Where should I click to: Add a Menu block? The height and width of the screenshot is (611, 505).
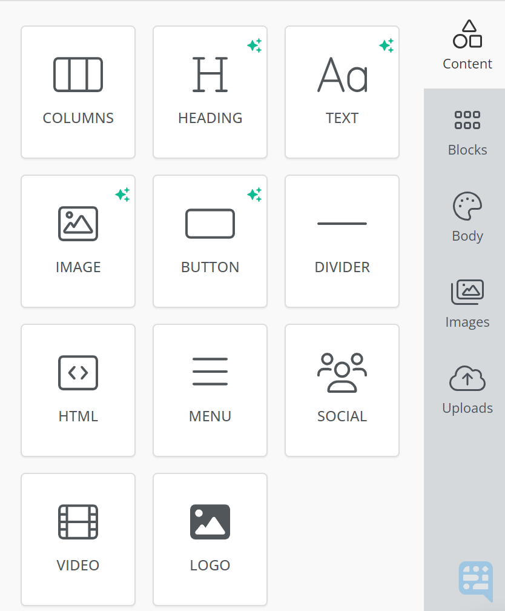[210, 390]
